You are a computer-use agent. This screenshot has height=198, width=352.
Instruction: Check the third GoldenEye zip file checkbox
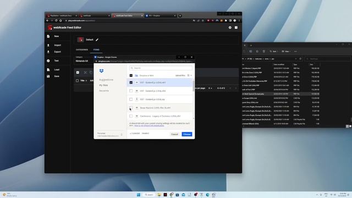tap(131, 99)
